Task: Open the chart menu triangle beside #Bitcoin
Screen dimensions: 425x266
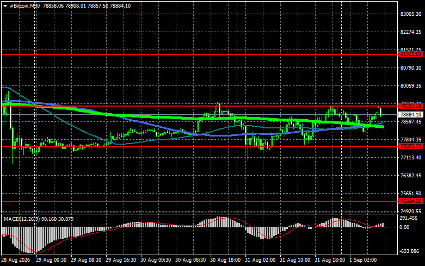Action: [x=5, y=6]
